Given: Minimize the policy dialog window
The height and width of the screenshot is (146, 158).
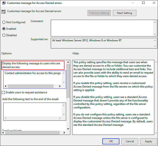Looking at the screenshot, I should [x=133, y=3].
